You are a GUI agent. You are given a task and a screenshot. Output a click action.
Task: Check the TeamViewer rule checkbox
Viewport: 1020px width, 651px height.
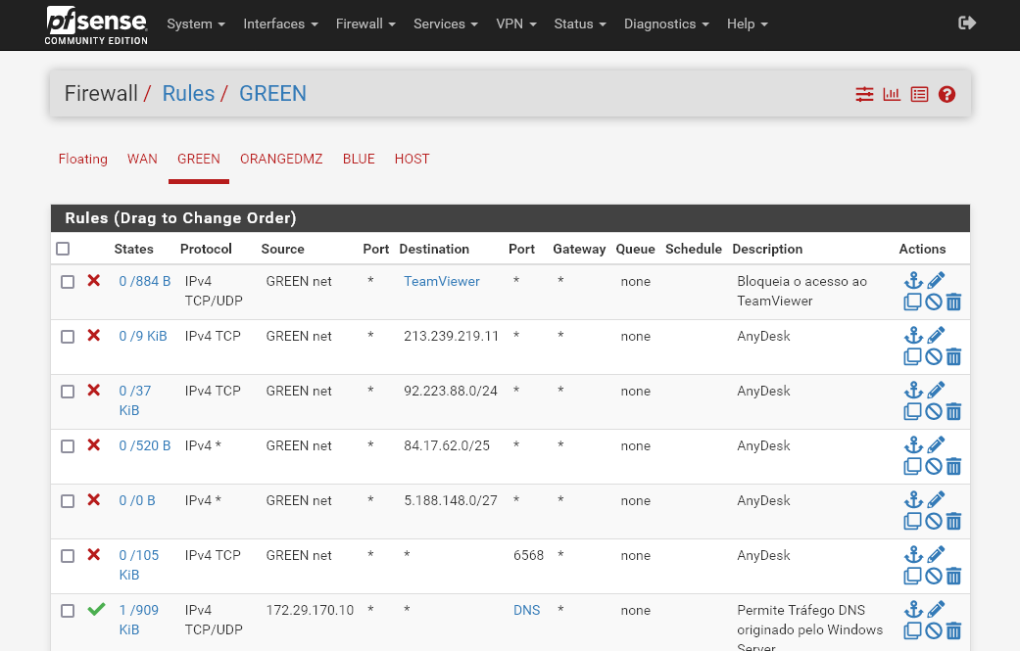(68, 282)
